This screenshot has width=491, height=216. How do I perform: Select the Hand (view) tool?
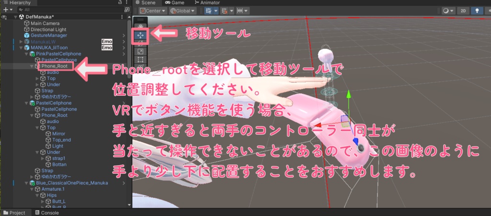140,26
